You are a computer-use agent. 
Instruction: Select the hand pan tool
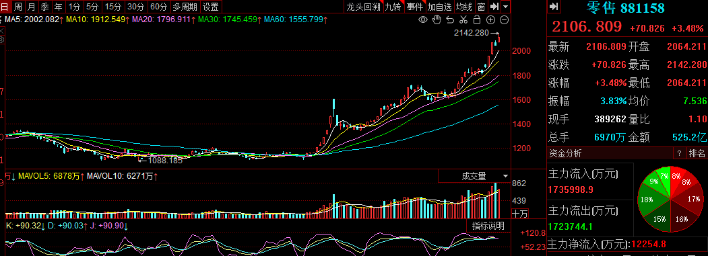(437, 19)
